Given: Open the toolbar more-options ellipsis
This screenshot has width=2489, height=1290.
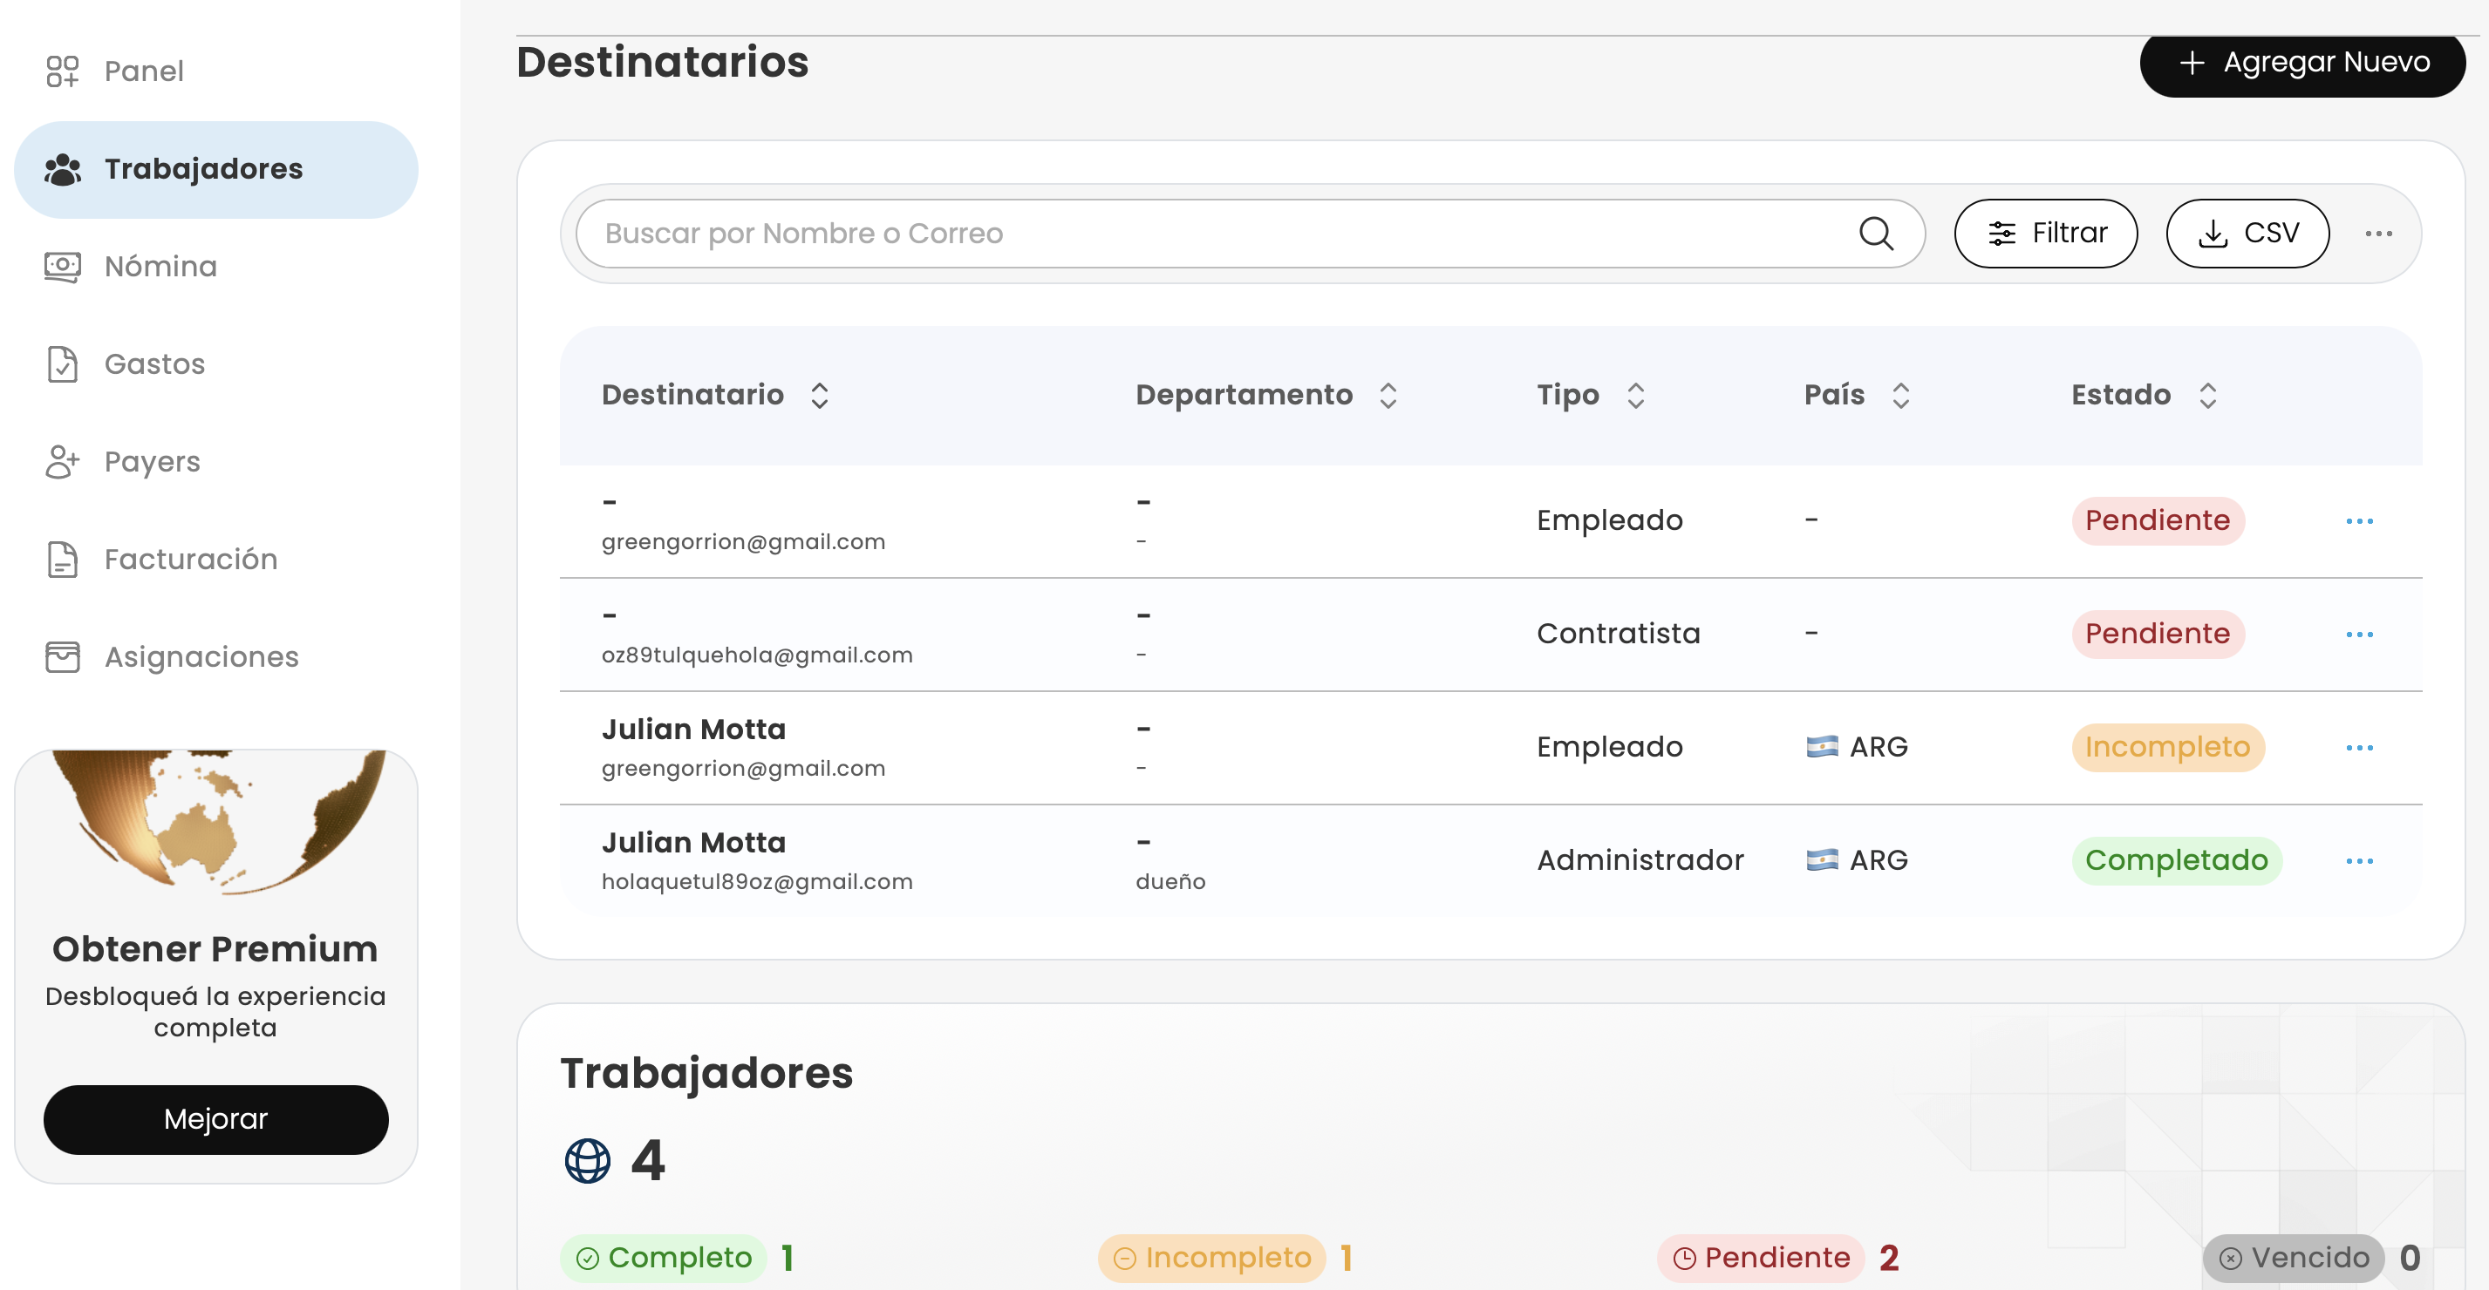Looking at the screenshot, I should [x=2378, y=233].
